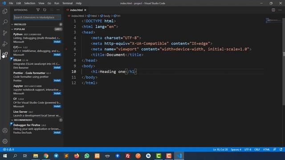The height and width of the screenshot is (160, 285).
Task: Collapse the POPULAR extensions section
Action: tap(37, 29)
